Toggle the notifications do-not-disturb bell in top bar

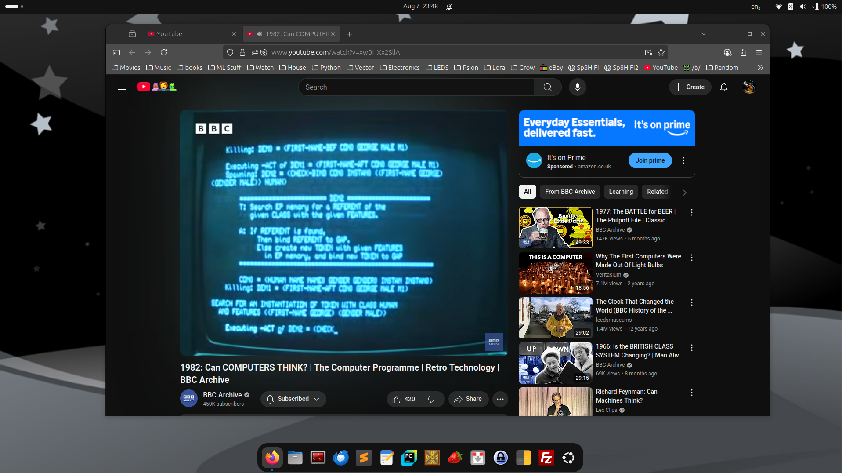(x=449, y=7)
